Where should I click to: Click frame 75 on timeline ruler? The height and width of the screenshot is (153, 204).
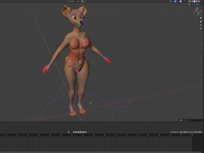(137, 135)
